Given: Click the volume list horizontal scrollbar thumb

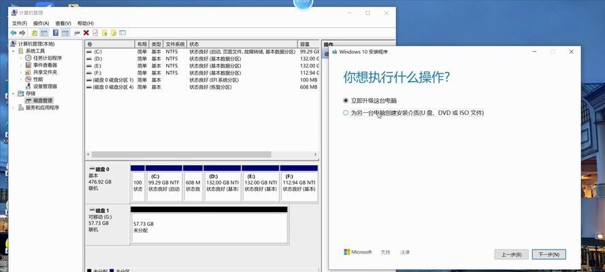Looking at the screenshot, I should click(181, 154).
